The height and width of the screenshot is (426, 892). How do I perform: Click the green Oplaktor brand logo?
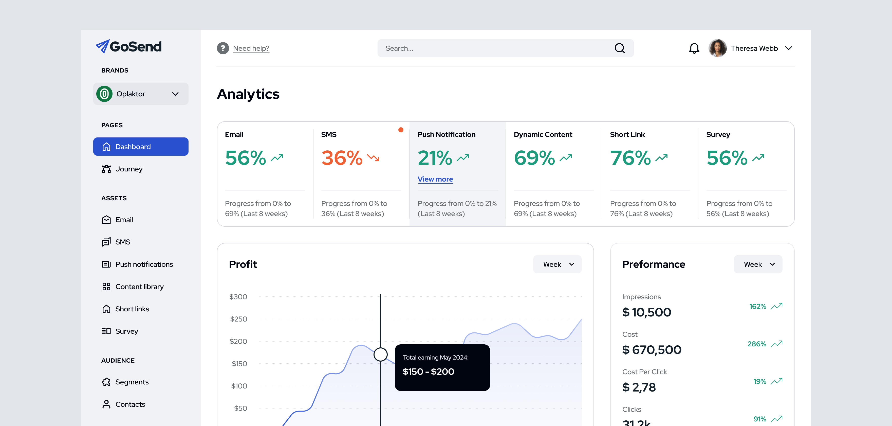click(x=104, y=94)
